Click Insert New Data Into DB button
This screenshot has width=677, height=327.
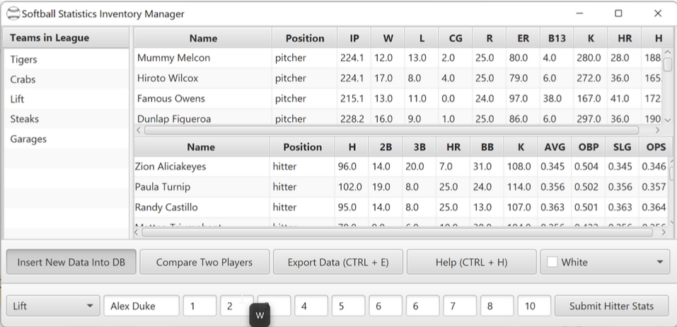click(71, 262)
